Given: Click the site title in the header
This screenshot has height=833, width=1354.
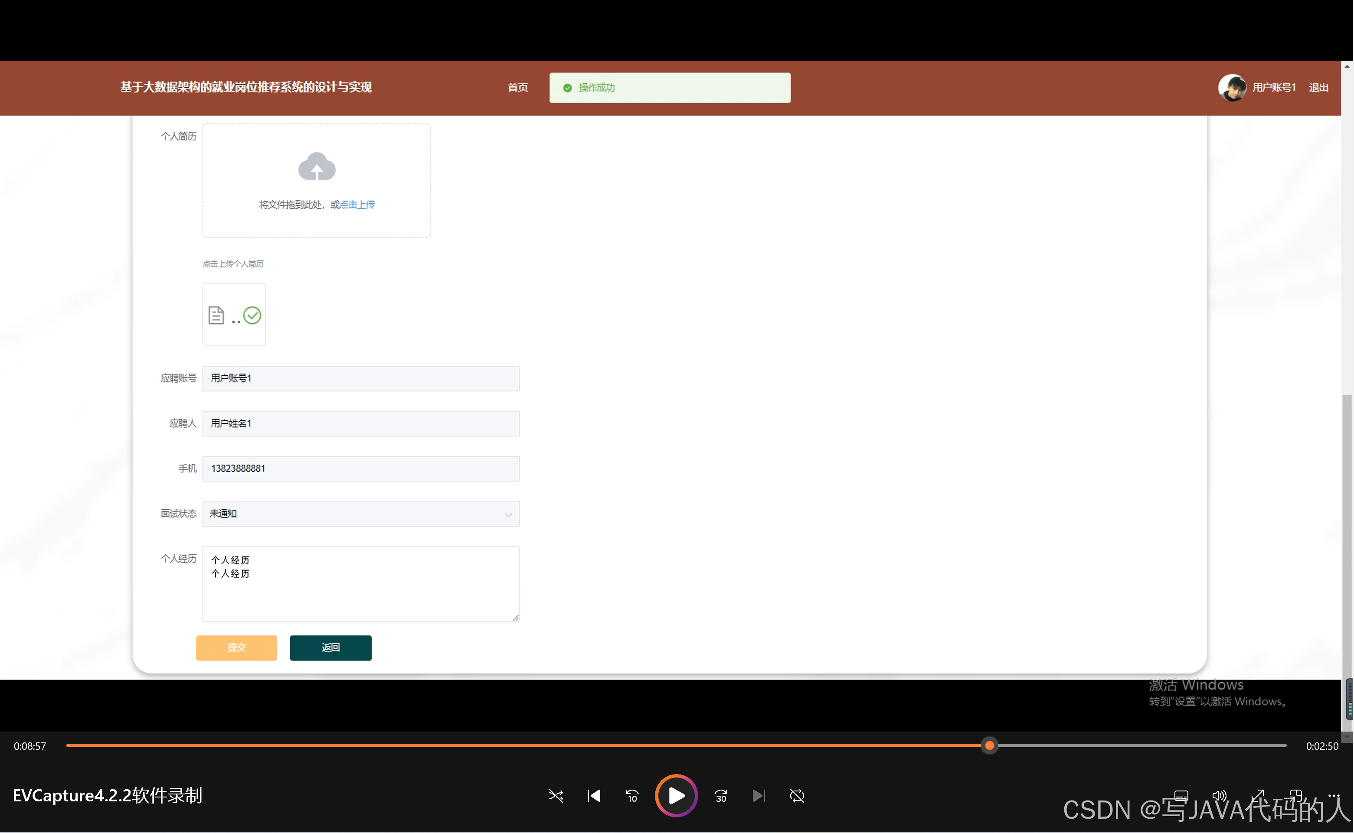Looking at the screenshot, I should pyautogui.click(x=246, y=87).
